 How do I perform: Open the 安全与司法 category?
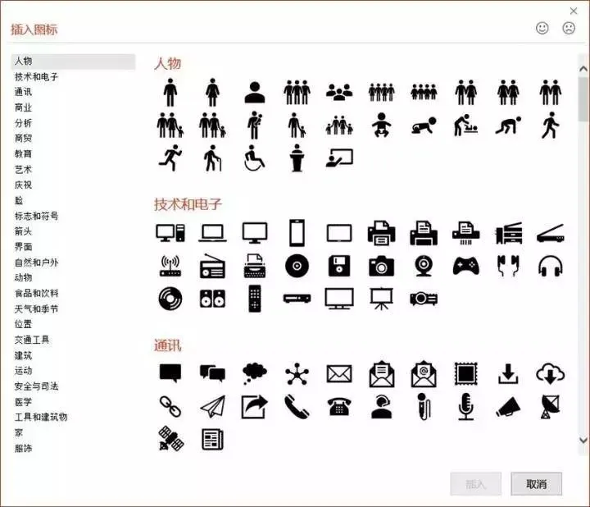(x=36, y=386)
